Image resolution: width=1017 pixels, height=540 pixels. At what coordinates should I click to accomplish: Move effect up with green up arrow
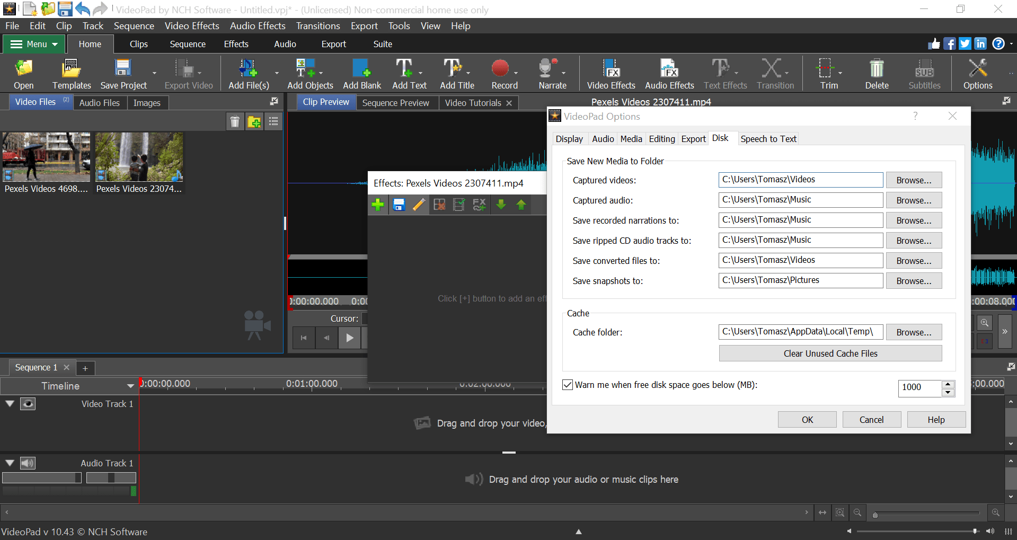pyautogui.click(x=521, y=205)
